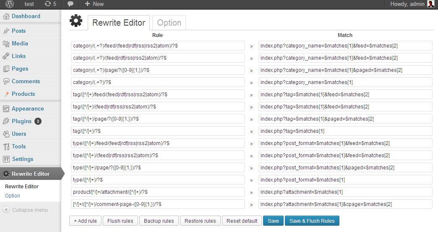Click the Dashboard house icon
The image size is (438, 232).
click(x=6, y=16)
